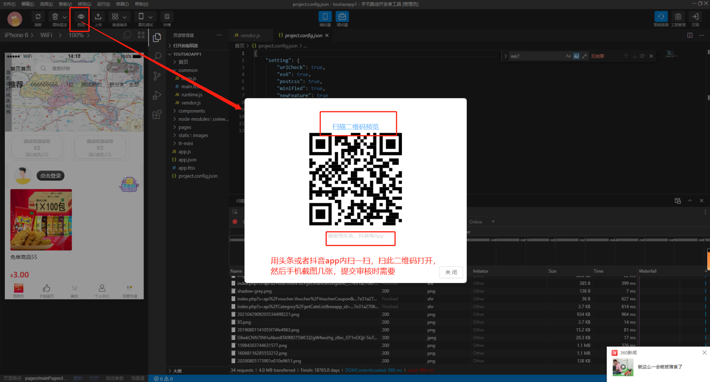Open the iPhone 6 device dropdown
The width and height of the screenshot is (710, 382).
pos(19,35)
